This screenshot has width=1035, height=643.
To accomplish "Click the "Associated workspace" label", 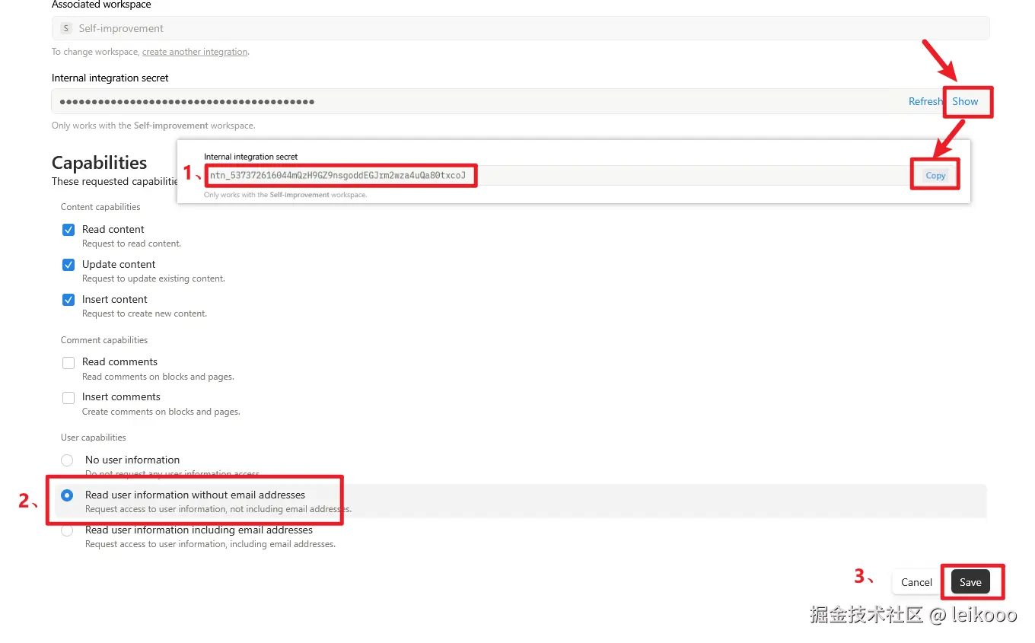I will pos(101,5).
